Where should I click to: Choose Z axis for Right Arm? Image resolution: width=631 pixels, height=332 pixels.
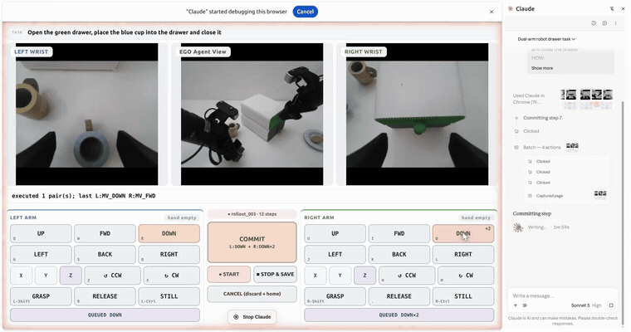365,276
